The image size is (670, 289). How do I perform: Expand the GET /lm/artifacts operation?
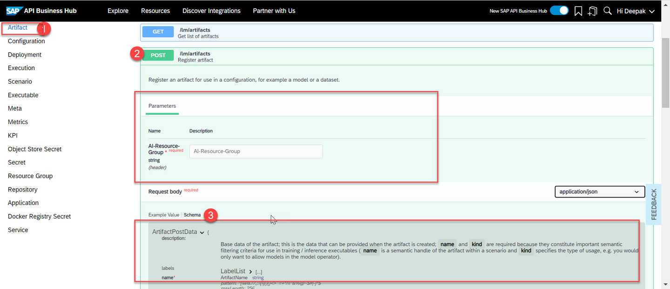click(397, 33)
